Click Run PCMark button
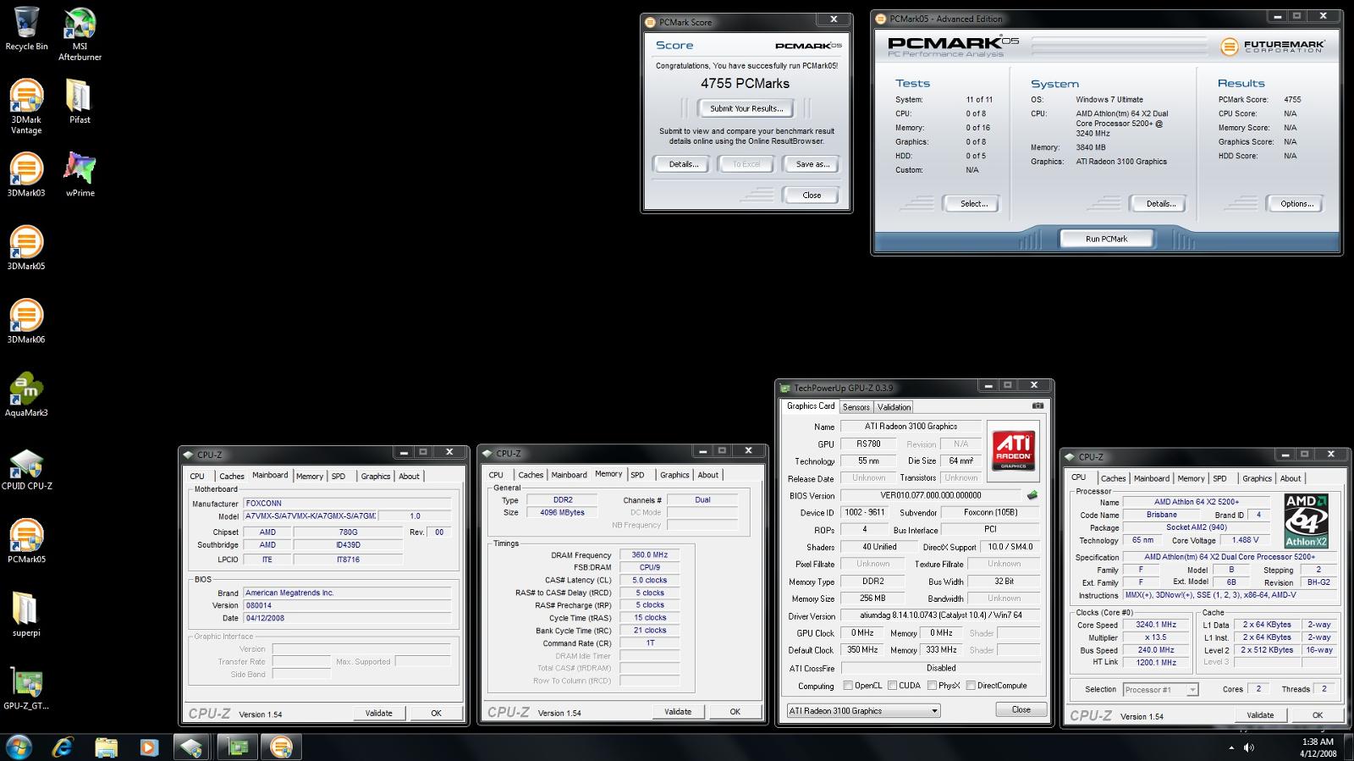This screenshot has height=761, width=1354. [1106, 239]
